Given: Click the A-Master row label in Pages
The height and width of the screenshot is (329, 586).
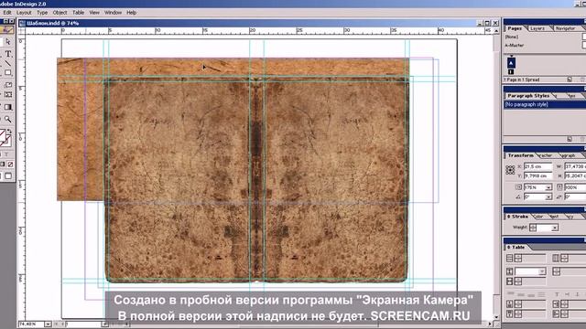Looking at the screenshot, I should point(515,45).
